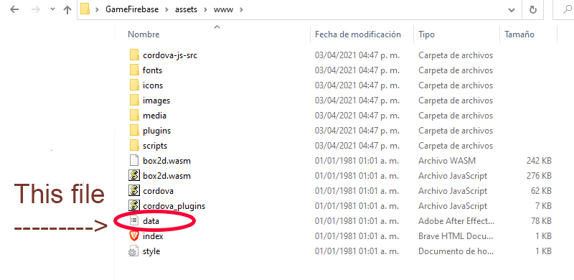Open assets in the breadcrumb path
Viewport: 574px width, 280px height.
(186, 10)
